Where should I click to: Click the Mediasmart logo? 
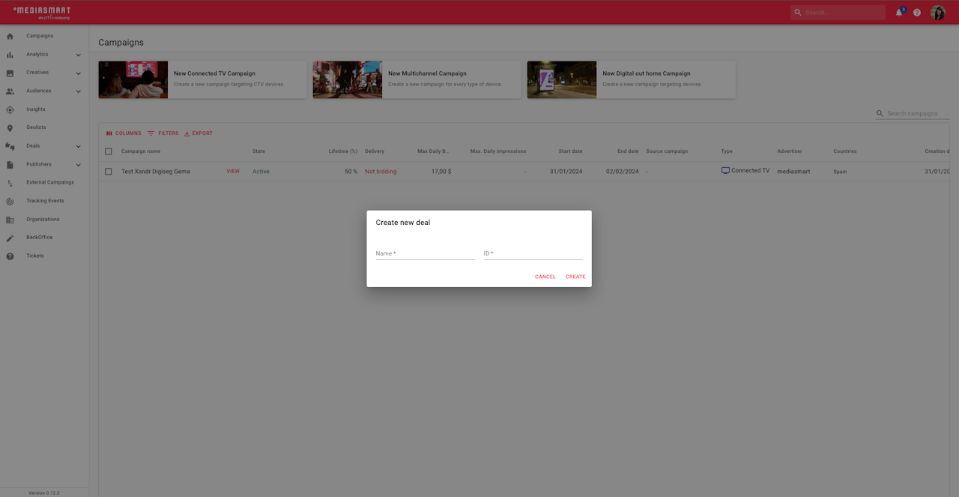[42, 13]
